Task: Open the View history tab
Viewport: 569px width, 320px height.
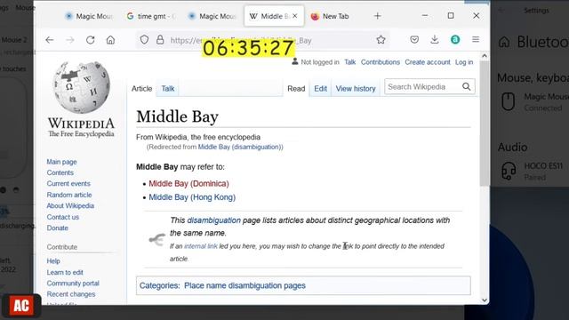Action: (x=356, y=89)
